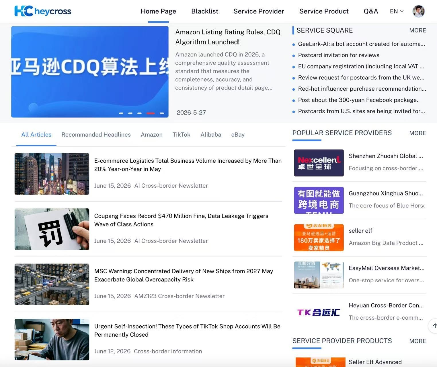Open Guangzhou Xinghua Shuo provider
437x367 pixels.
[x=386, y=193]
